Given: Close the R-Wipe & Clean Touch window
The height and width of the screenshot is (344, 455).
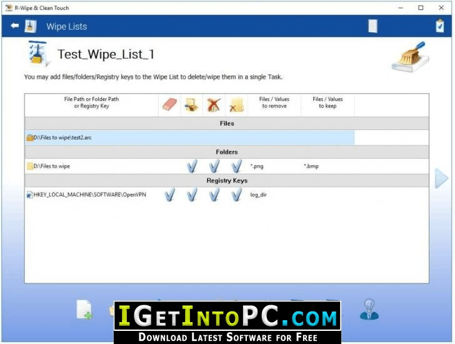Looking at the screenshot, I should (x=441, y=8).
